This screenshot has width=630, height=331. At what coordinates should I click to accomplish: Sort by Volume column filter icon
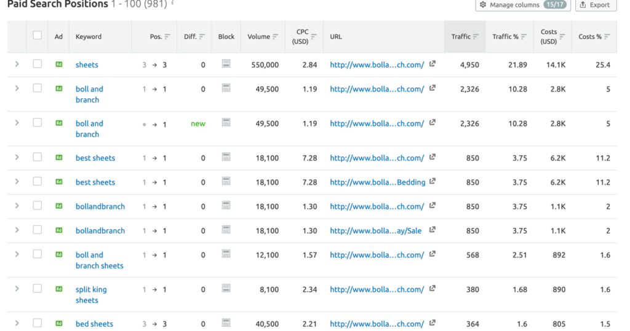[x=275, y=36]
